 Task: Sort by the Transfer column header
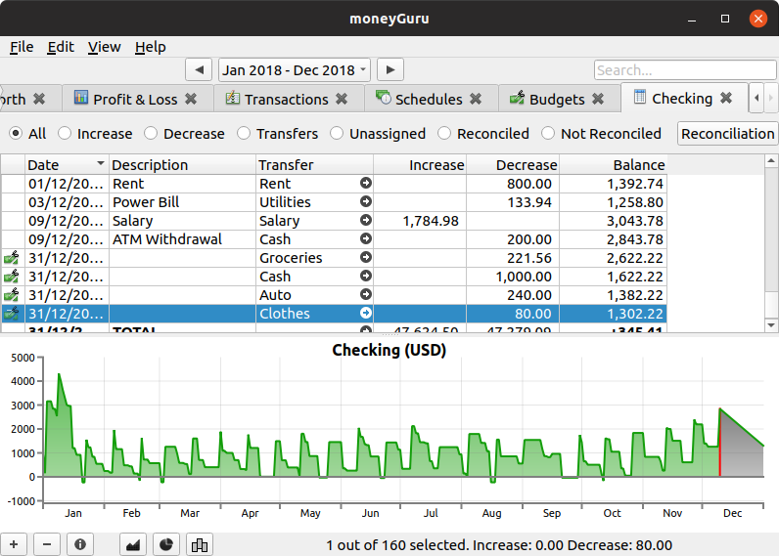click(314, 165)
